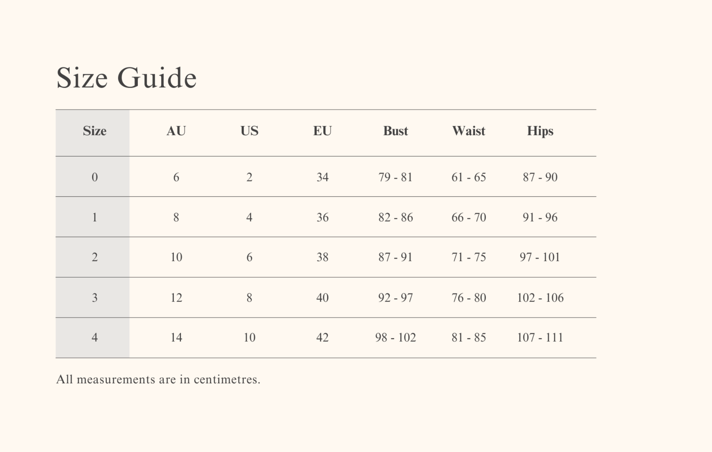This screenshot has height=452, width=712.
Task: Click the US column header
Action: 249,131
